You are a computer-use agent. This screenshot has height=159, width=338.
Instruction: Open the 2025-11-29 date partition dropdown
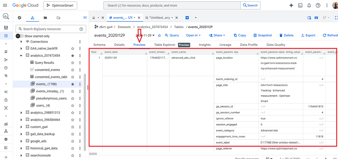(x=145, y=35)
